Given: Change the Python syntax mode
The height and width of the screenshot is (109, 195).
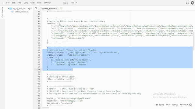Looking at the screenshot, I should (x=175, y=105).
